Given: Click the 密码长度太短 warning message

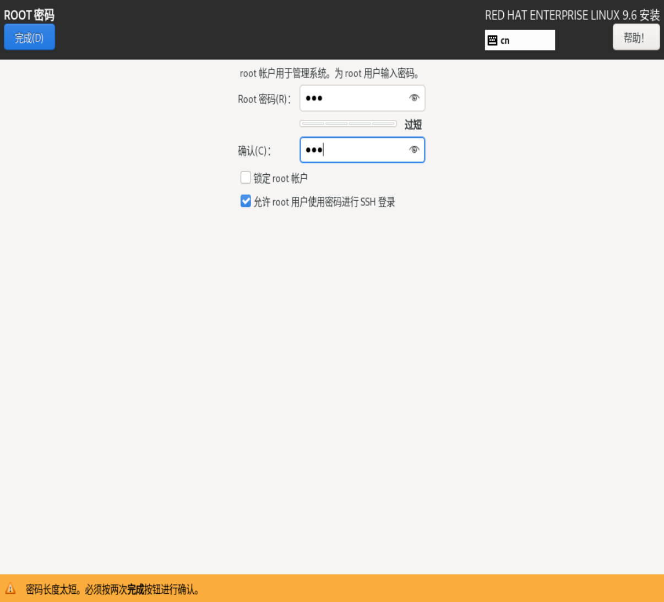Looking at the screenshot, I should coord(113,589).
